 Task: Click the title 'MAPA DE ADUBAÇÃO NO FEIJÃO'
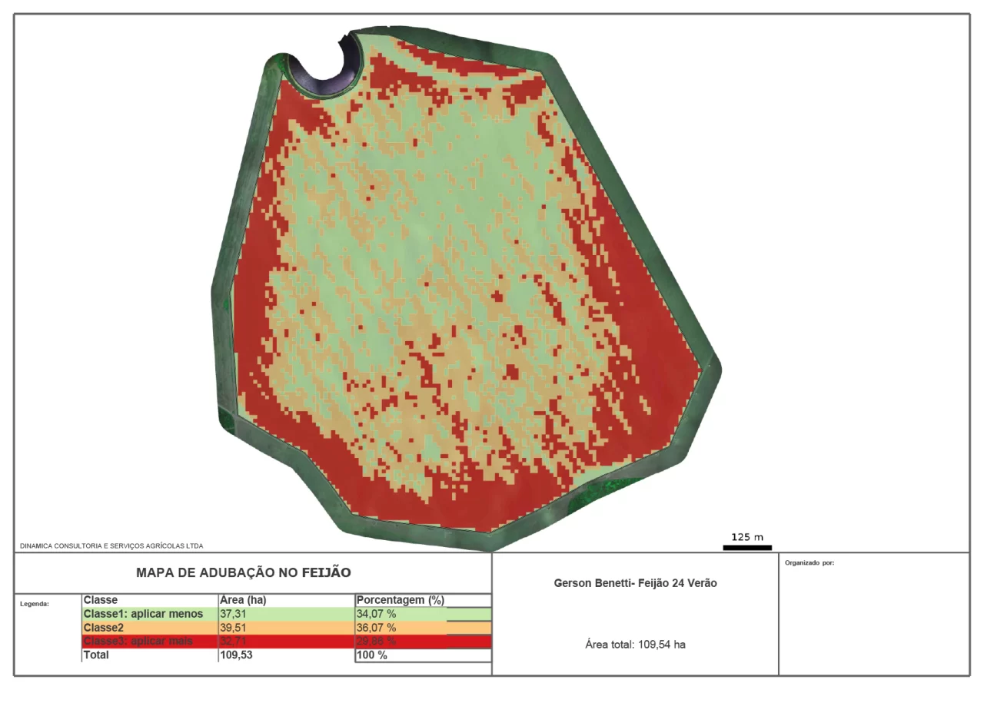pos(243,572)
